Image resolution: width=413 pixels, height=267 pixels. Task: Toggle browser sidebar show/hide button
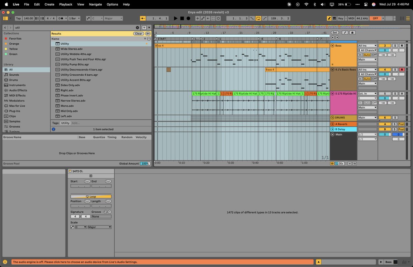(x=6, y=18)
